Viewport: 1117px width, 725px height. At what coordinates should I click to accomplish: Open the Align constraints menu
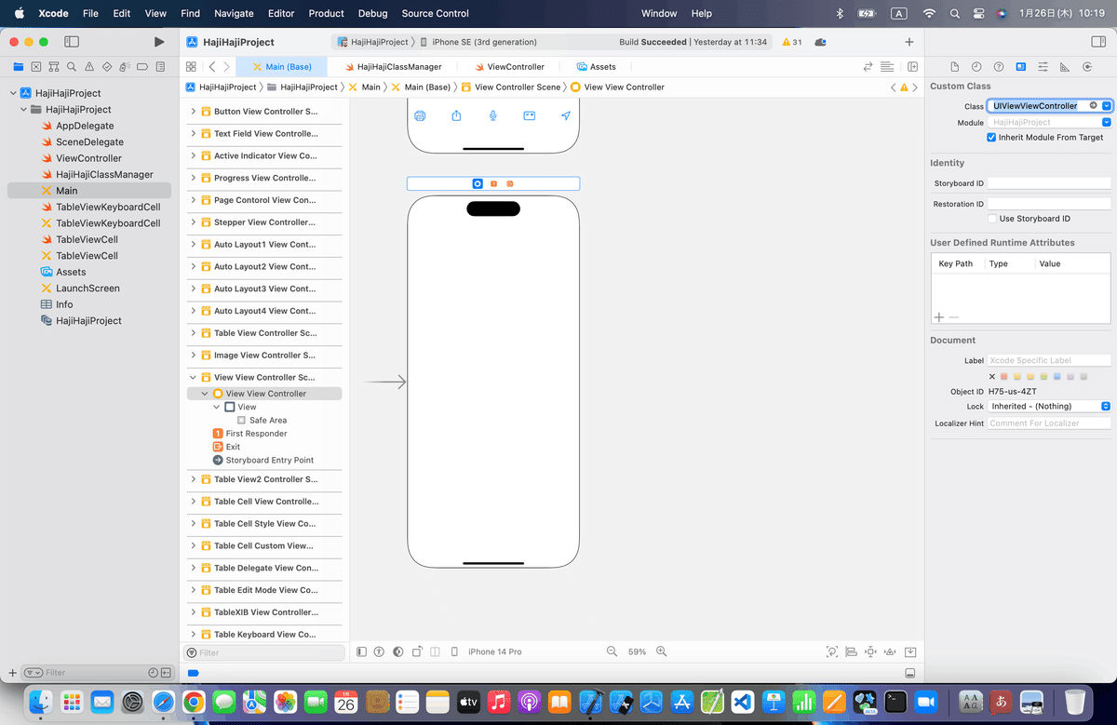coord(851,651)
